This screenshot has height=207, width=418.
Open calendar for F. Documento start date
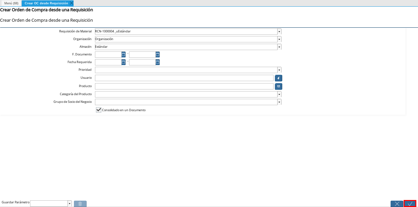[x=123, y=54]
